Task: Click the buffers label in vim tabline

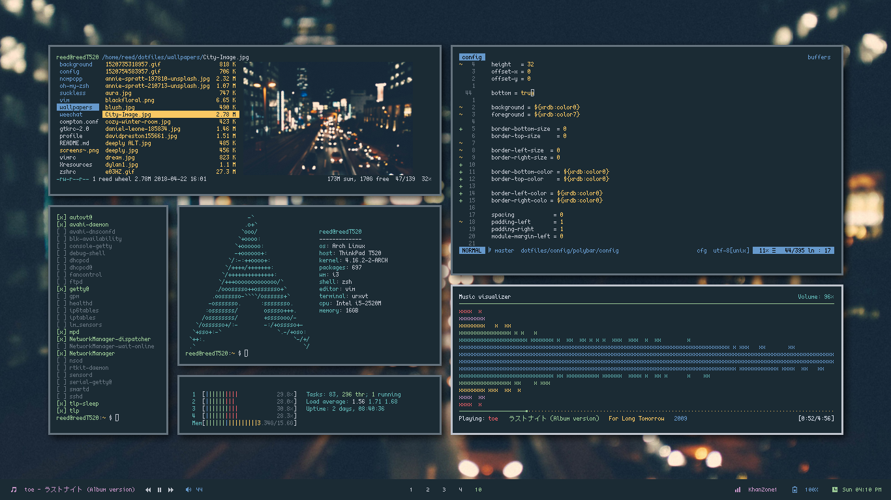Action: [819, 57]
